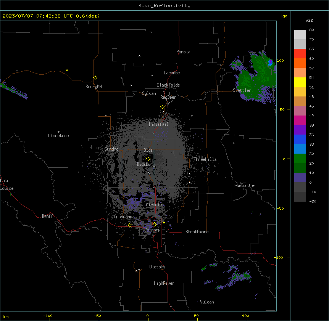Click the Blackfalds label
329x321 pixels.
168,85
